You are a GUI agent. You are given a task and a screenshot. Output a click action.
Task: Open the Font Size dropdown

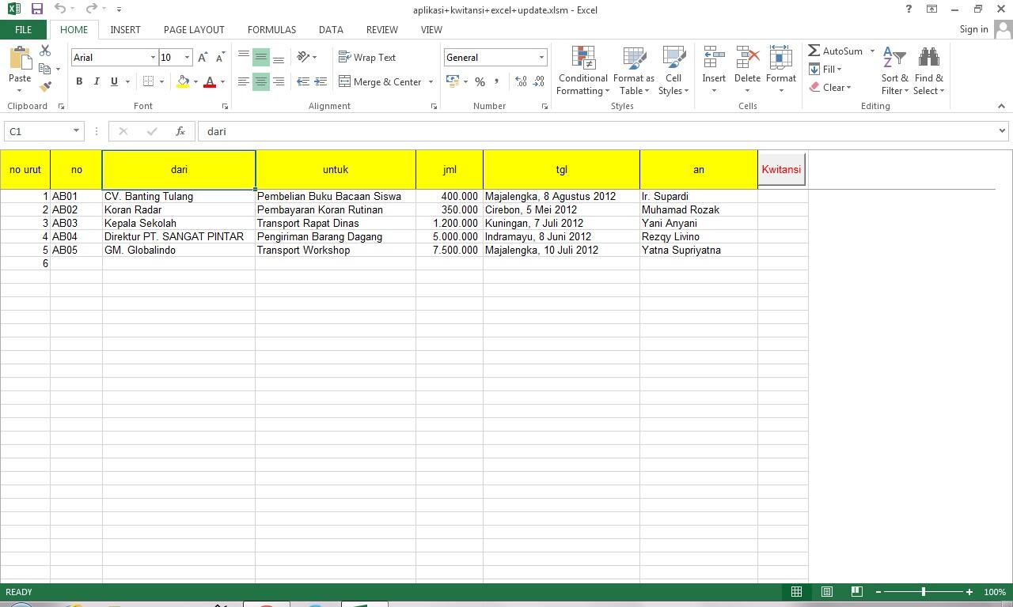pos(188,57)
